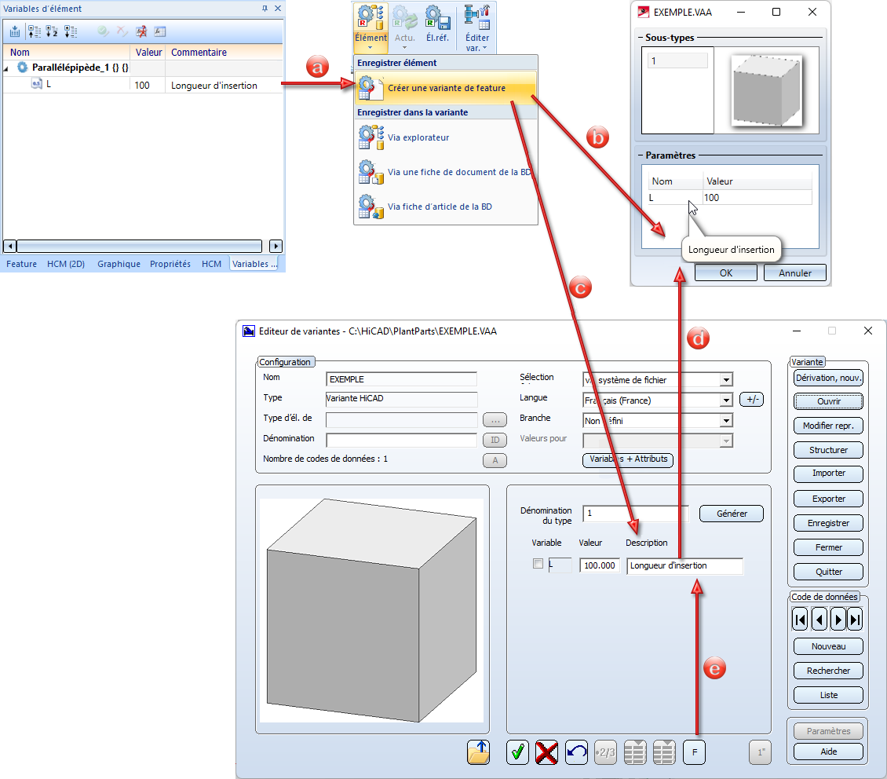Switch to the Graphique tab

click(119, 264)
